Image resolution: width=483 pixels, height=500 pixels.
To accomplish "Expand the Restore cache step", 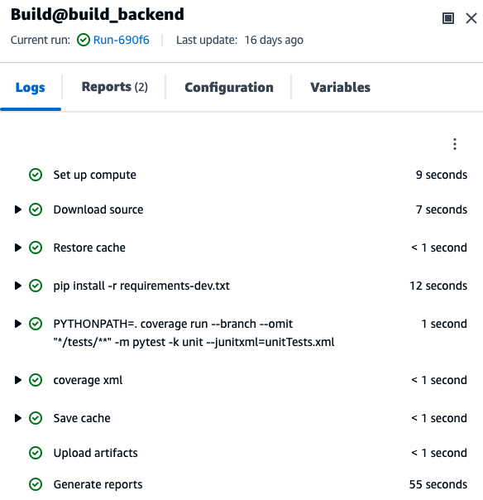I will coord(18,248).
